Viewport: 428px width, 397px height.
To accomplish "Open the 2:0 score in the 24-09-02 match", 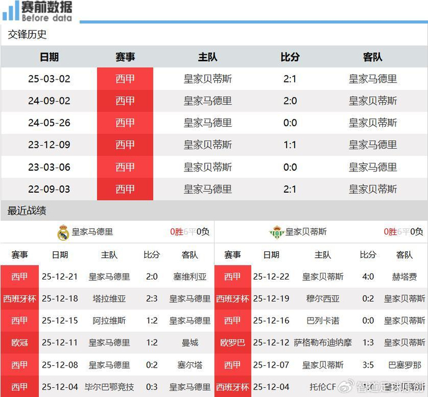I will coord(290,101).
